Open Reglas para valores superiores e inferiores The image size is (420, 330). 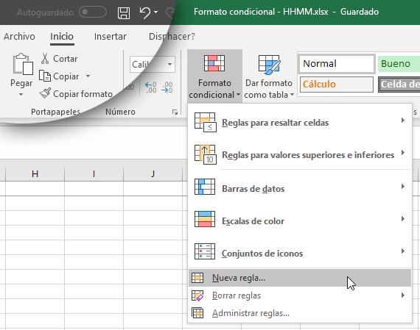coord(300,155)
